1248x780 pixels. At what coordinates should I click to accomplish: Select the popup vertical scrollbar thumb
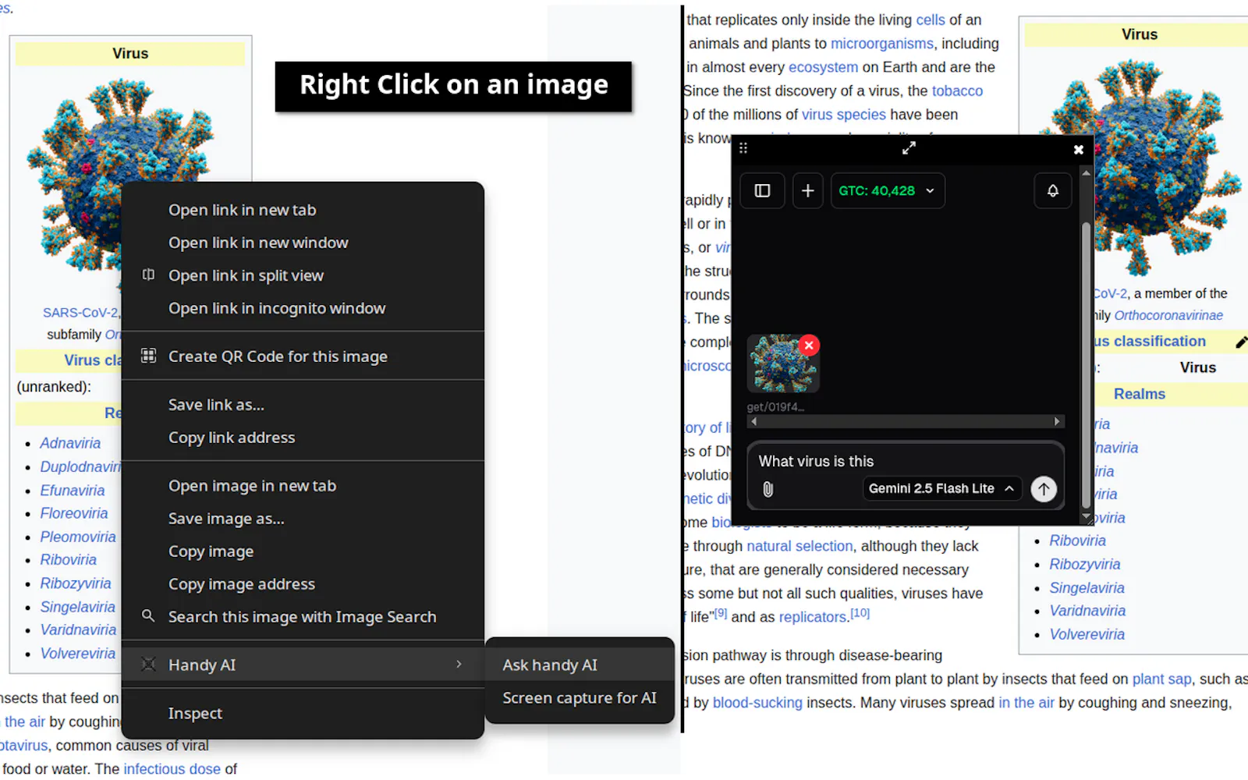click(x=1086, y=365)
